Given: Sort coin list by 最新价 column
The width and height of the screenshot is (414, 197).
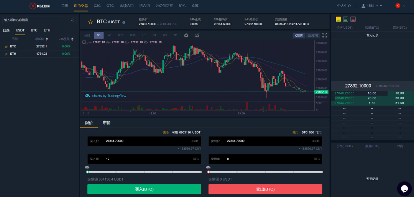Looking at the screenshot, I should click(39, 39).
